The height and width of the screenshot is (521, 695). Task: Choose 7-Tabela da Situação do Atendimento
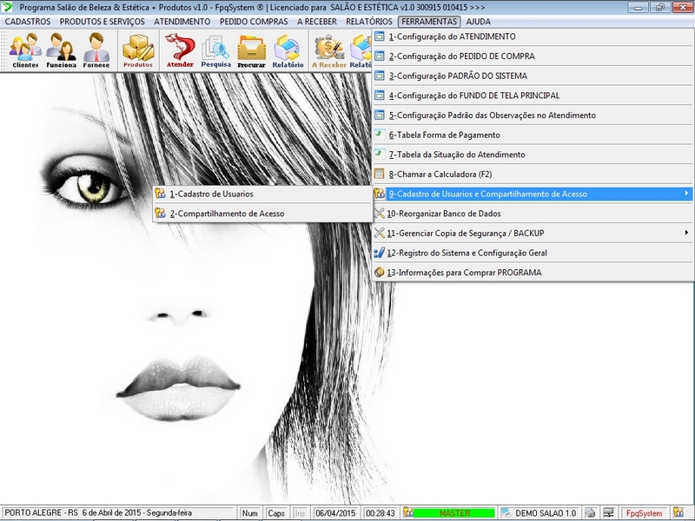[x=533, y=155]
